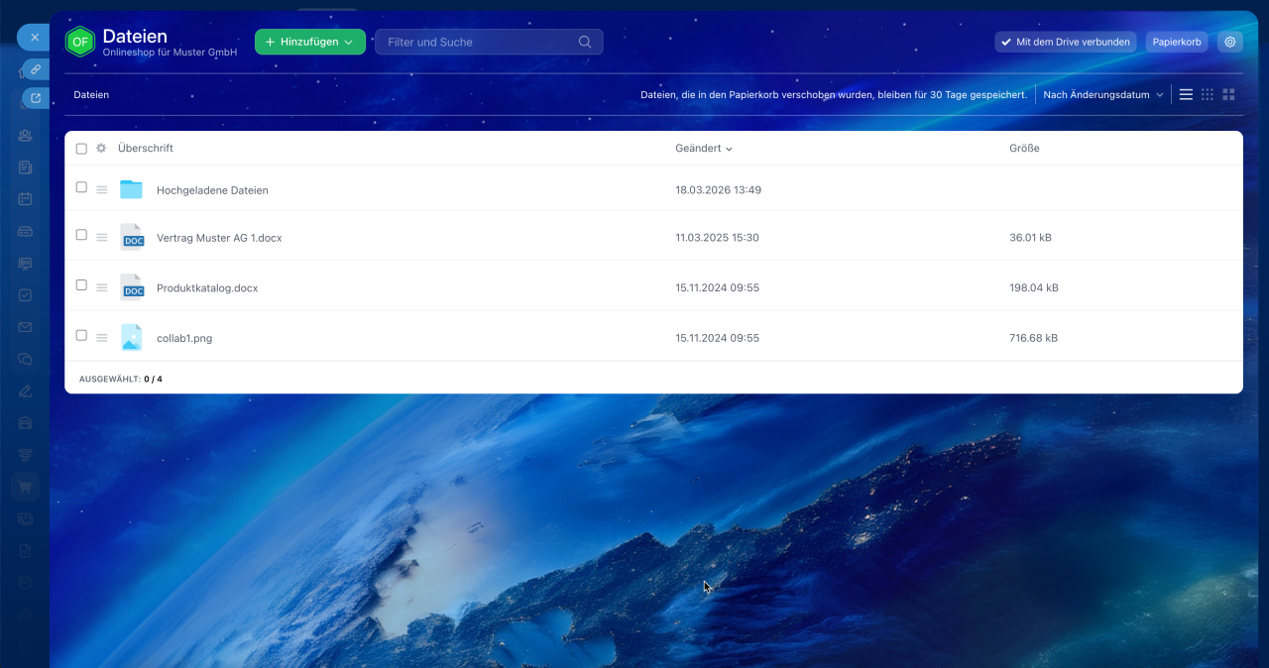Open row menu for Hochgeladene Dateien

[x=101, y=189]
